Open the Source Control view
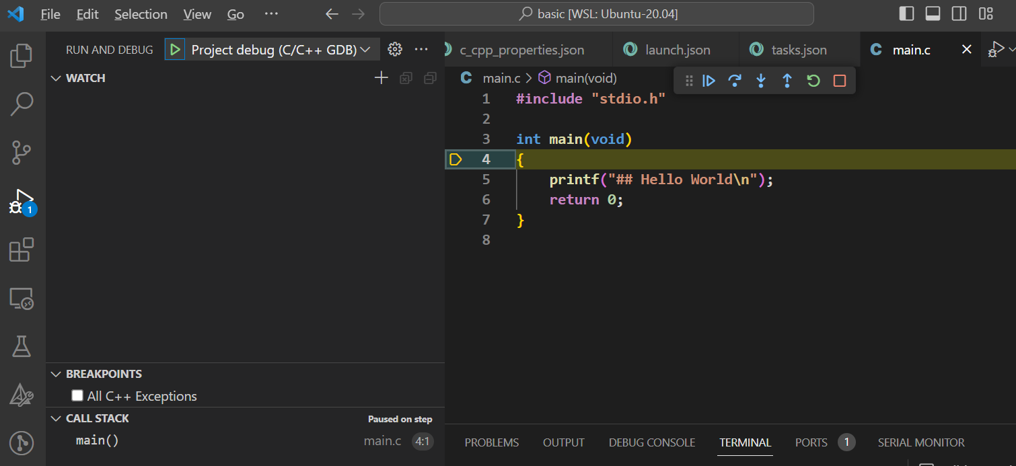The image size is (1016, 466). click(x=22, y=153)
